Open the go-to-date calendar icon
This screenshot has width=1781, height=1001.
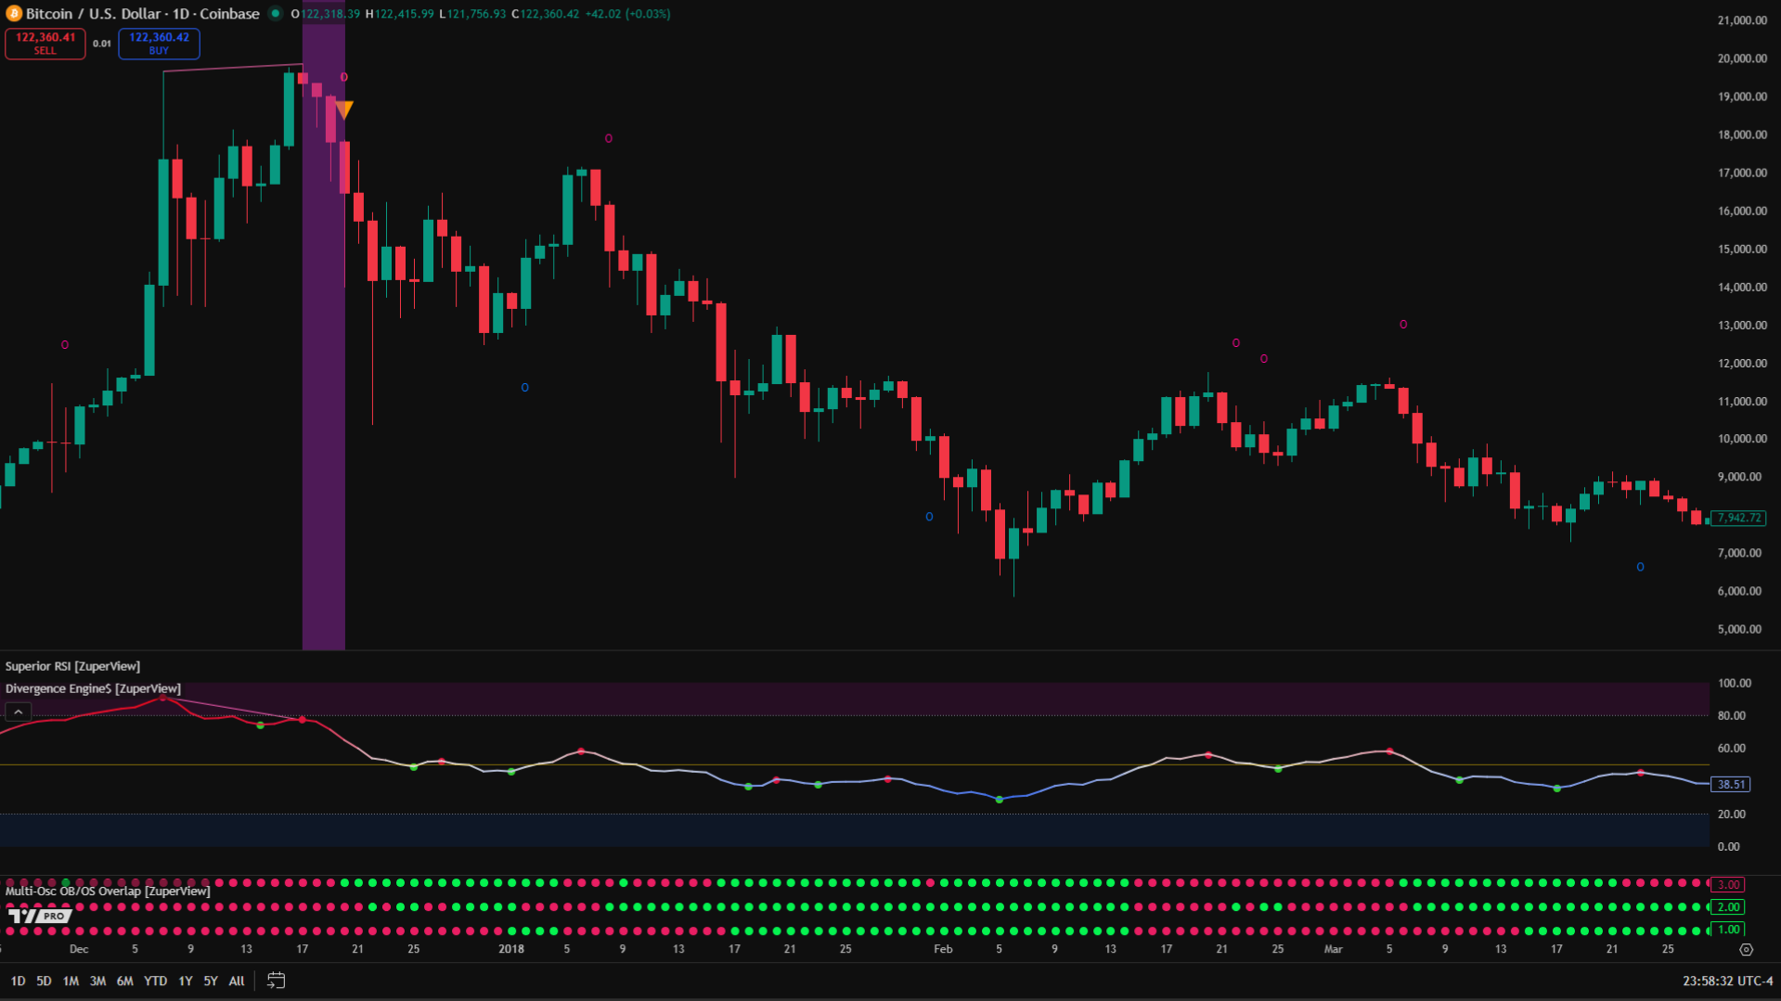[276, 981]
